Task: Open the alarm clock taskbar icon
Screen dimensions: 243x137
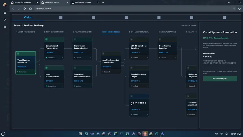Action: [127, 134]
